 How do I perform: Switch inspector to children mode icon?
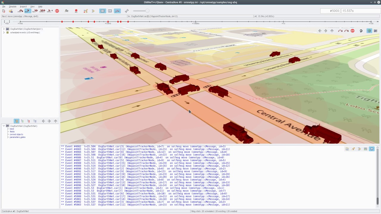pos(29,121)
